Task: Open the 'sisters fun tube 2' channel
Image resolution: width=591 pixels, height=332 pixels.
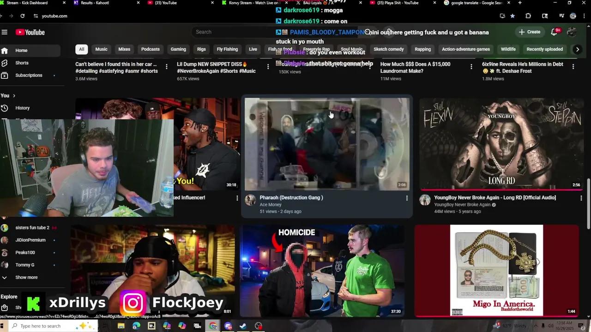Action: (30, 228)
